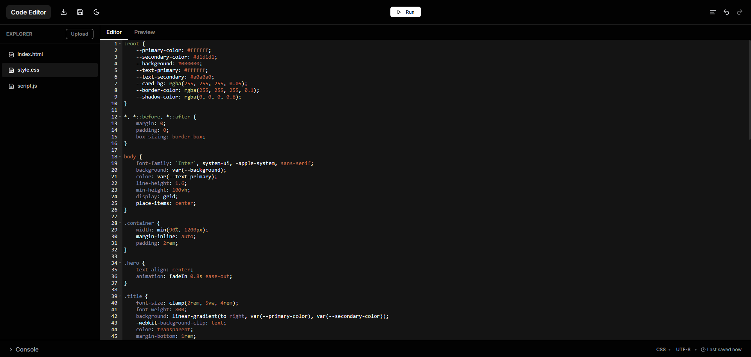Click 'min-height' property on line 23
The image size is (751, 357).
[151, 190]
